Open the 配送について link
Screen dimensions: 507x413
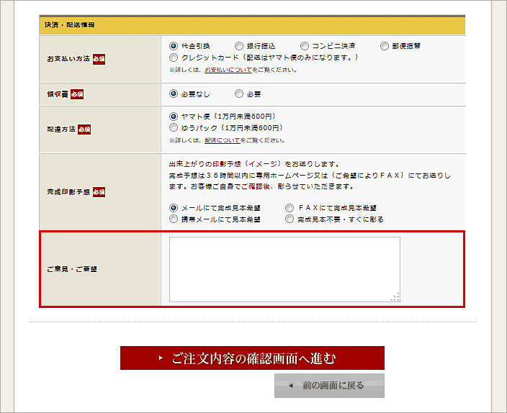coord(222,140)
